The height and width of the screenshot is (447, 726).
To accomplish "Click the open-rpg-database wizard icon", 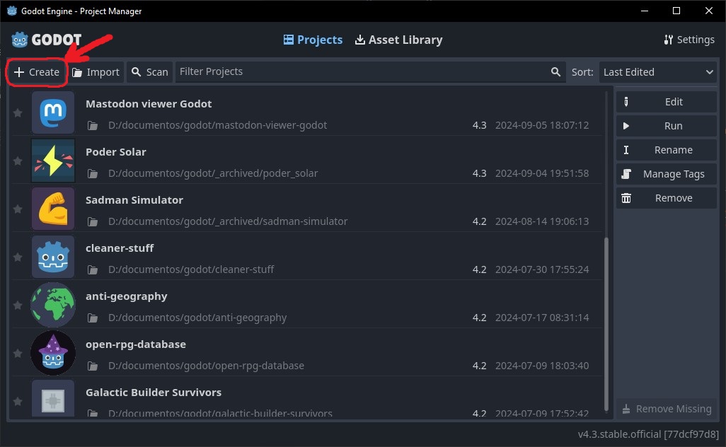I will click(53, 353).
